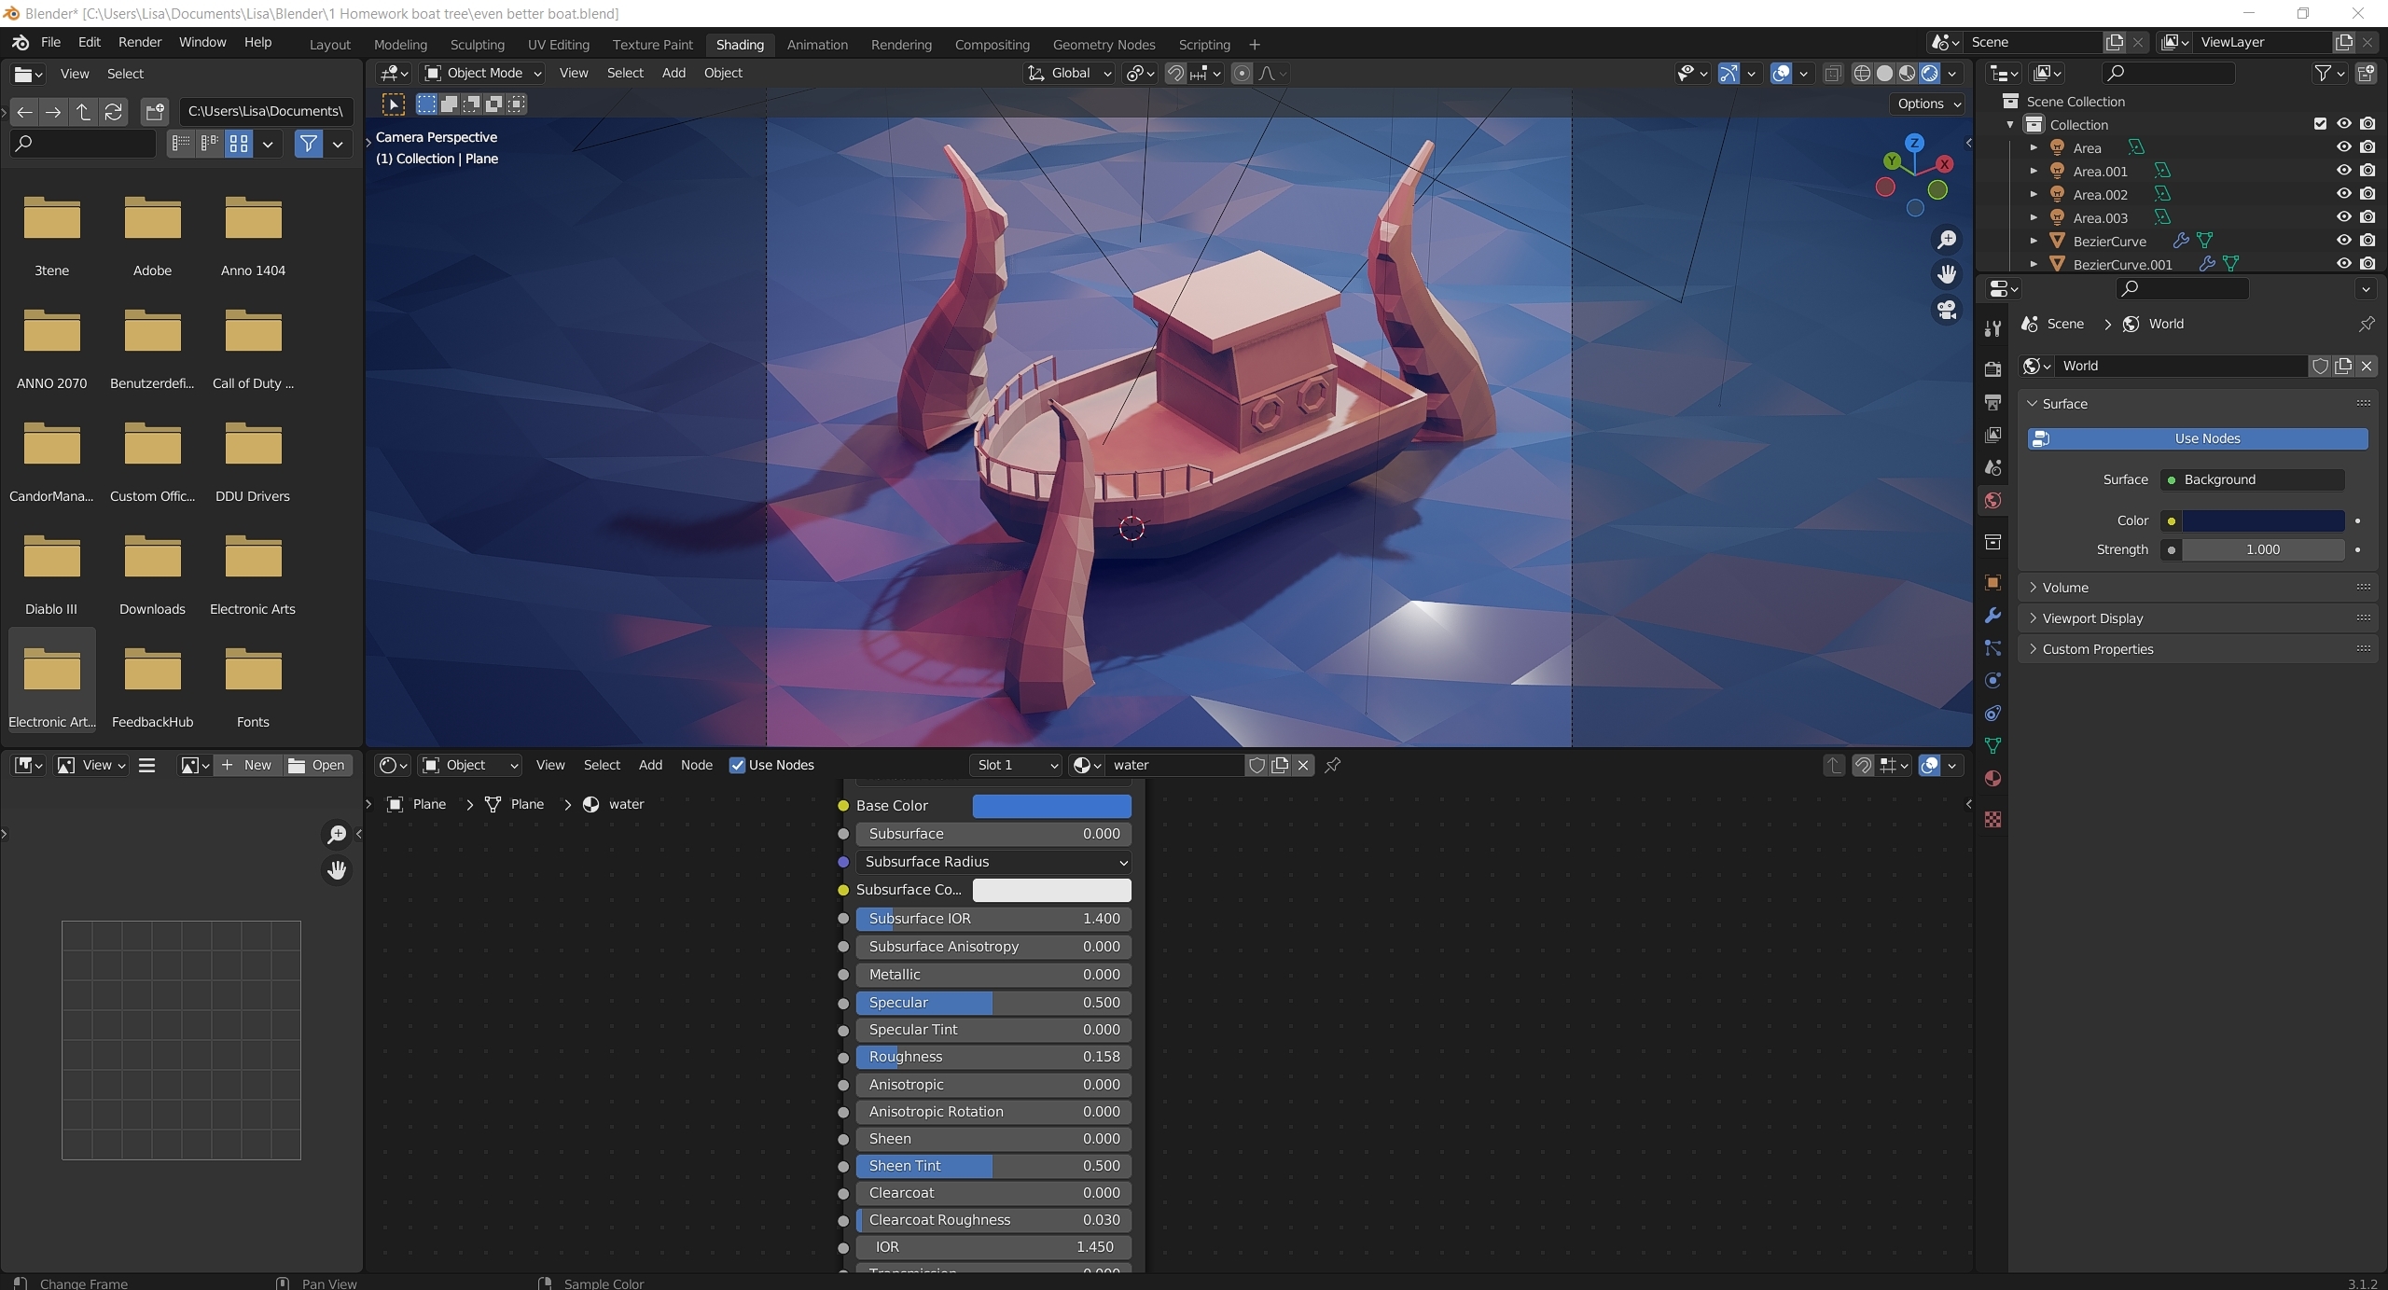Toggle camera view icon in viewport
2388x1290 pixels.
(x=1947, y=310)
